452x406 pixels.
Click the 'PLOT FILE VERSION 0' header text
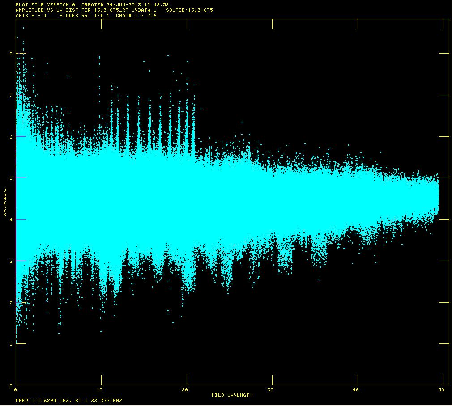tap(45, 4)
